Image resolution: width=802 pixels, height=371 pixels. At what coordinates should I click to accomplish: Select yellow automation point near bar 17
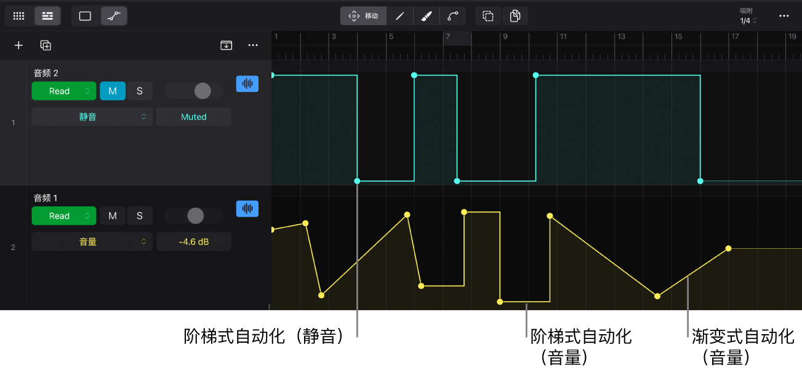coord(728,249)
